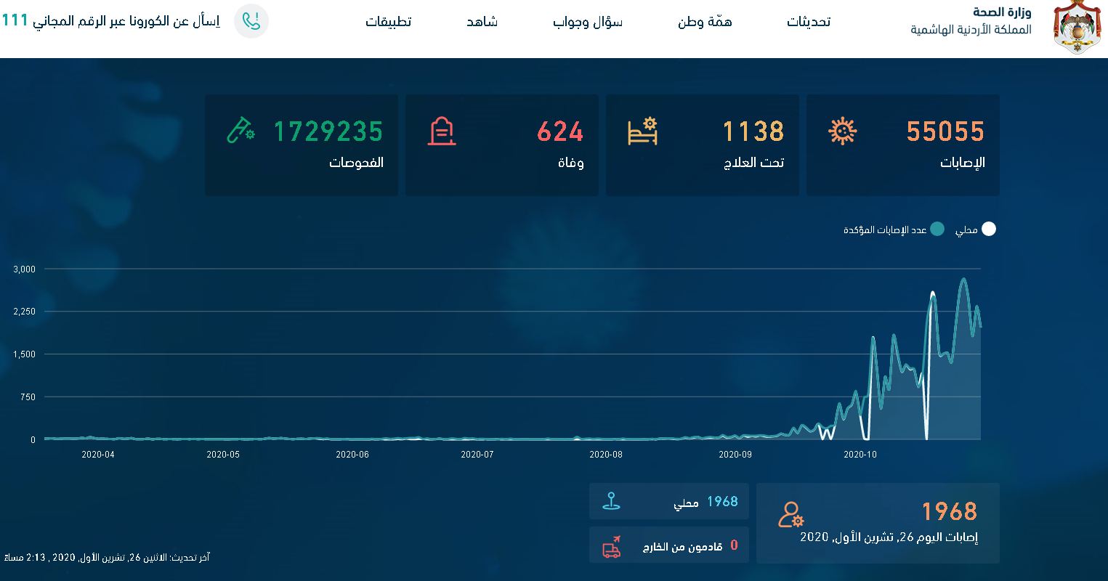Click the blue location pin icon
This screenshot has height=581, width=1108.
click(612, 501)
